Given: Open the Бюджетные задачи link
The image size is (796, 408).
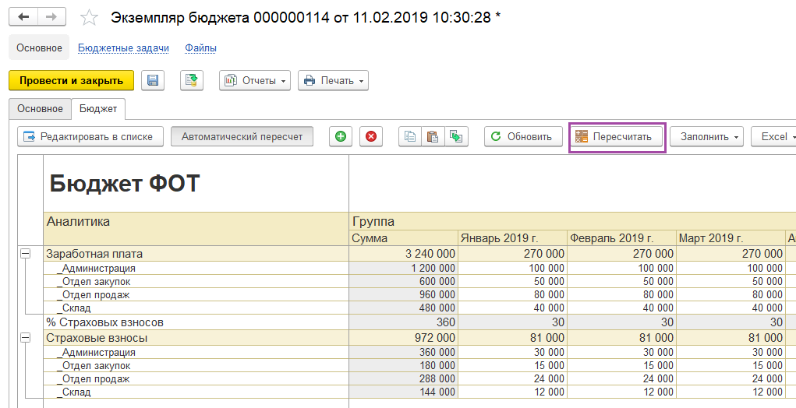Looking at the screenshot, I should [123, 48].
